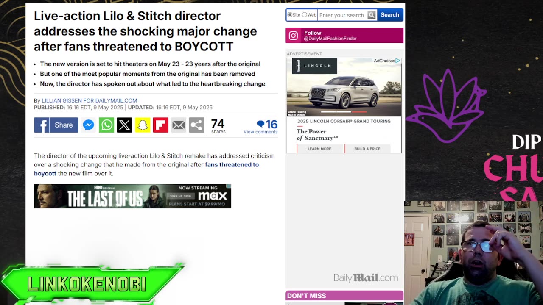
Task: Open The Last of Us Max banner ad
Action: (132, 196)
